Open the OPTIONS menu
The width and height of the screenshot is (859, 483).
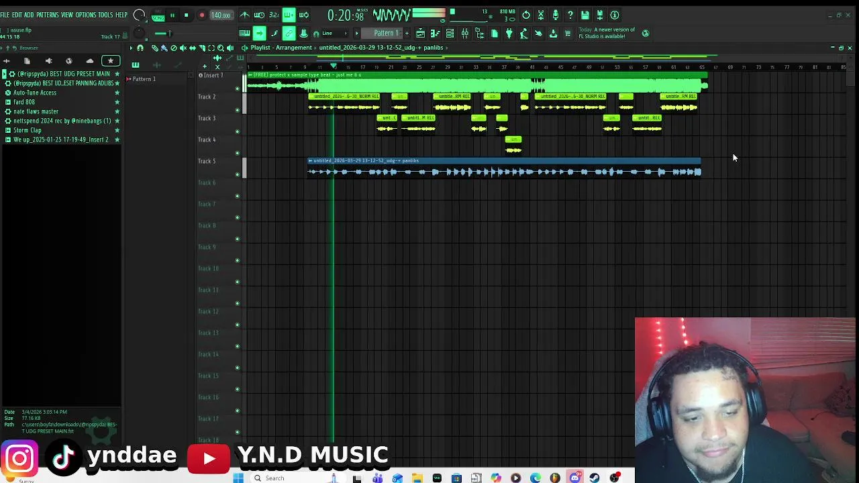(85, 15)
